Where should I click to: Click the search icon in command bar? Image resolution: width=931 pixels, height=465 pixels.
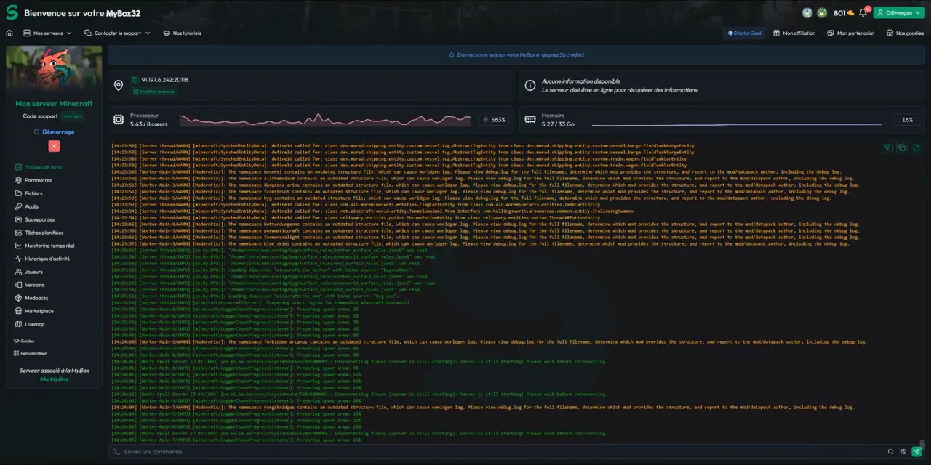coord(890,452)
